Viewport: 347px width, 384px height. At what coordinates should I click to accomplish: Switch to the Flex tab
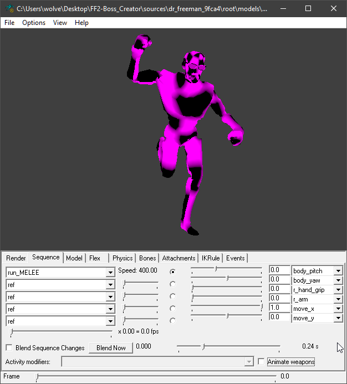tap(95, 258)
